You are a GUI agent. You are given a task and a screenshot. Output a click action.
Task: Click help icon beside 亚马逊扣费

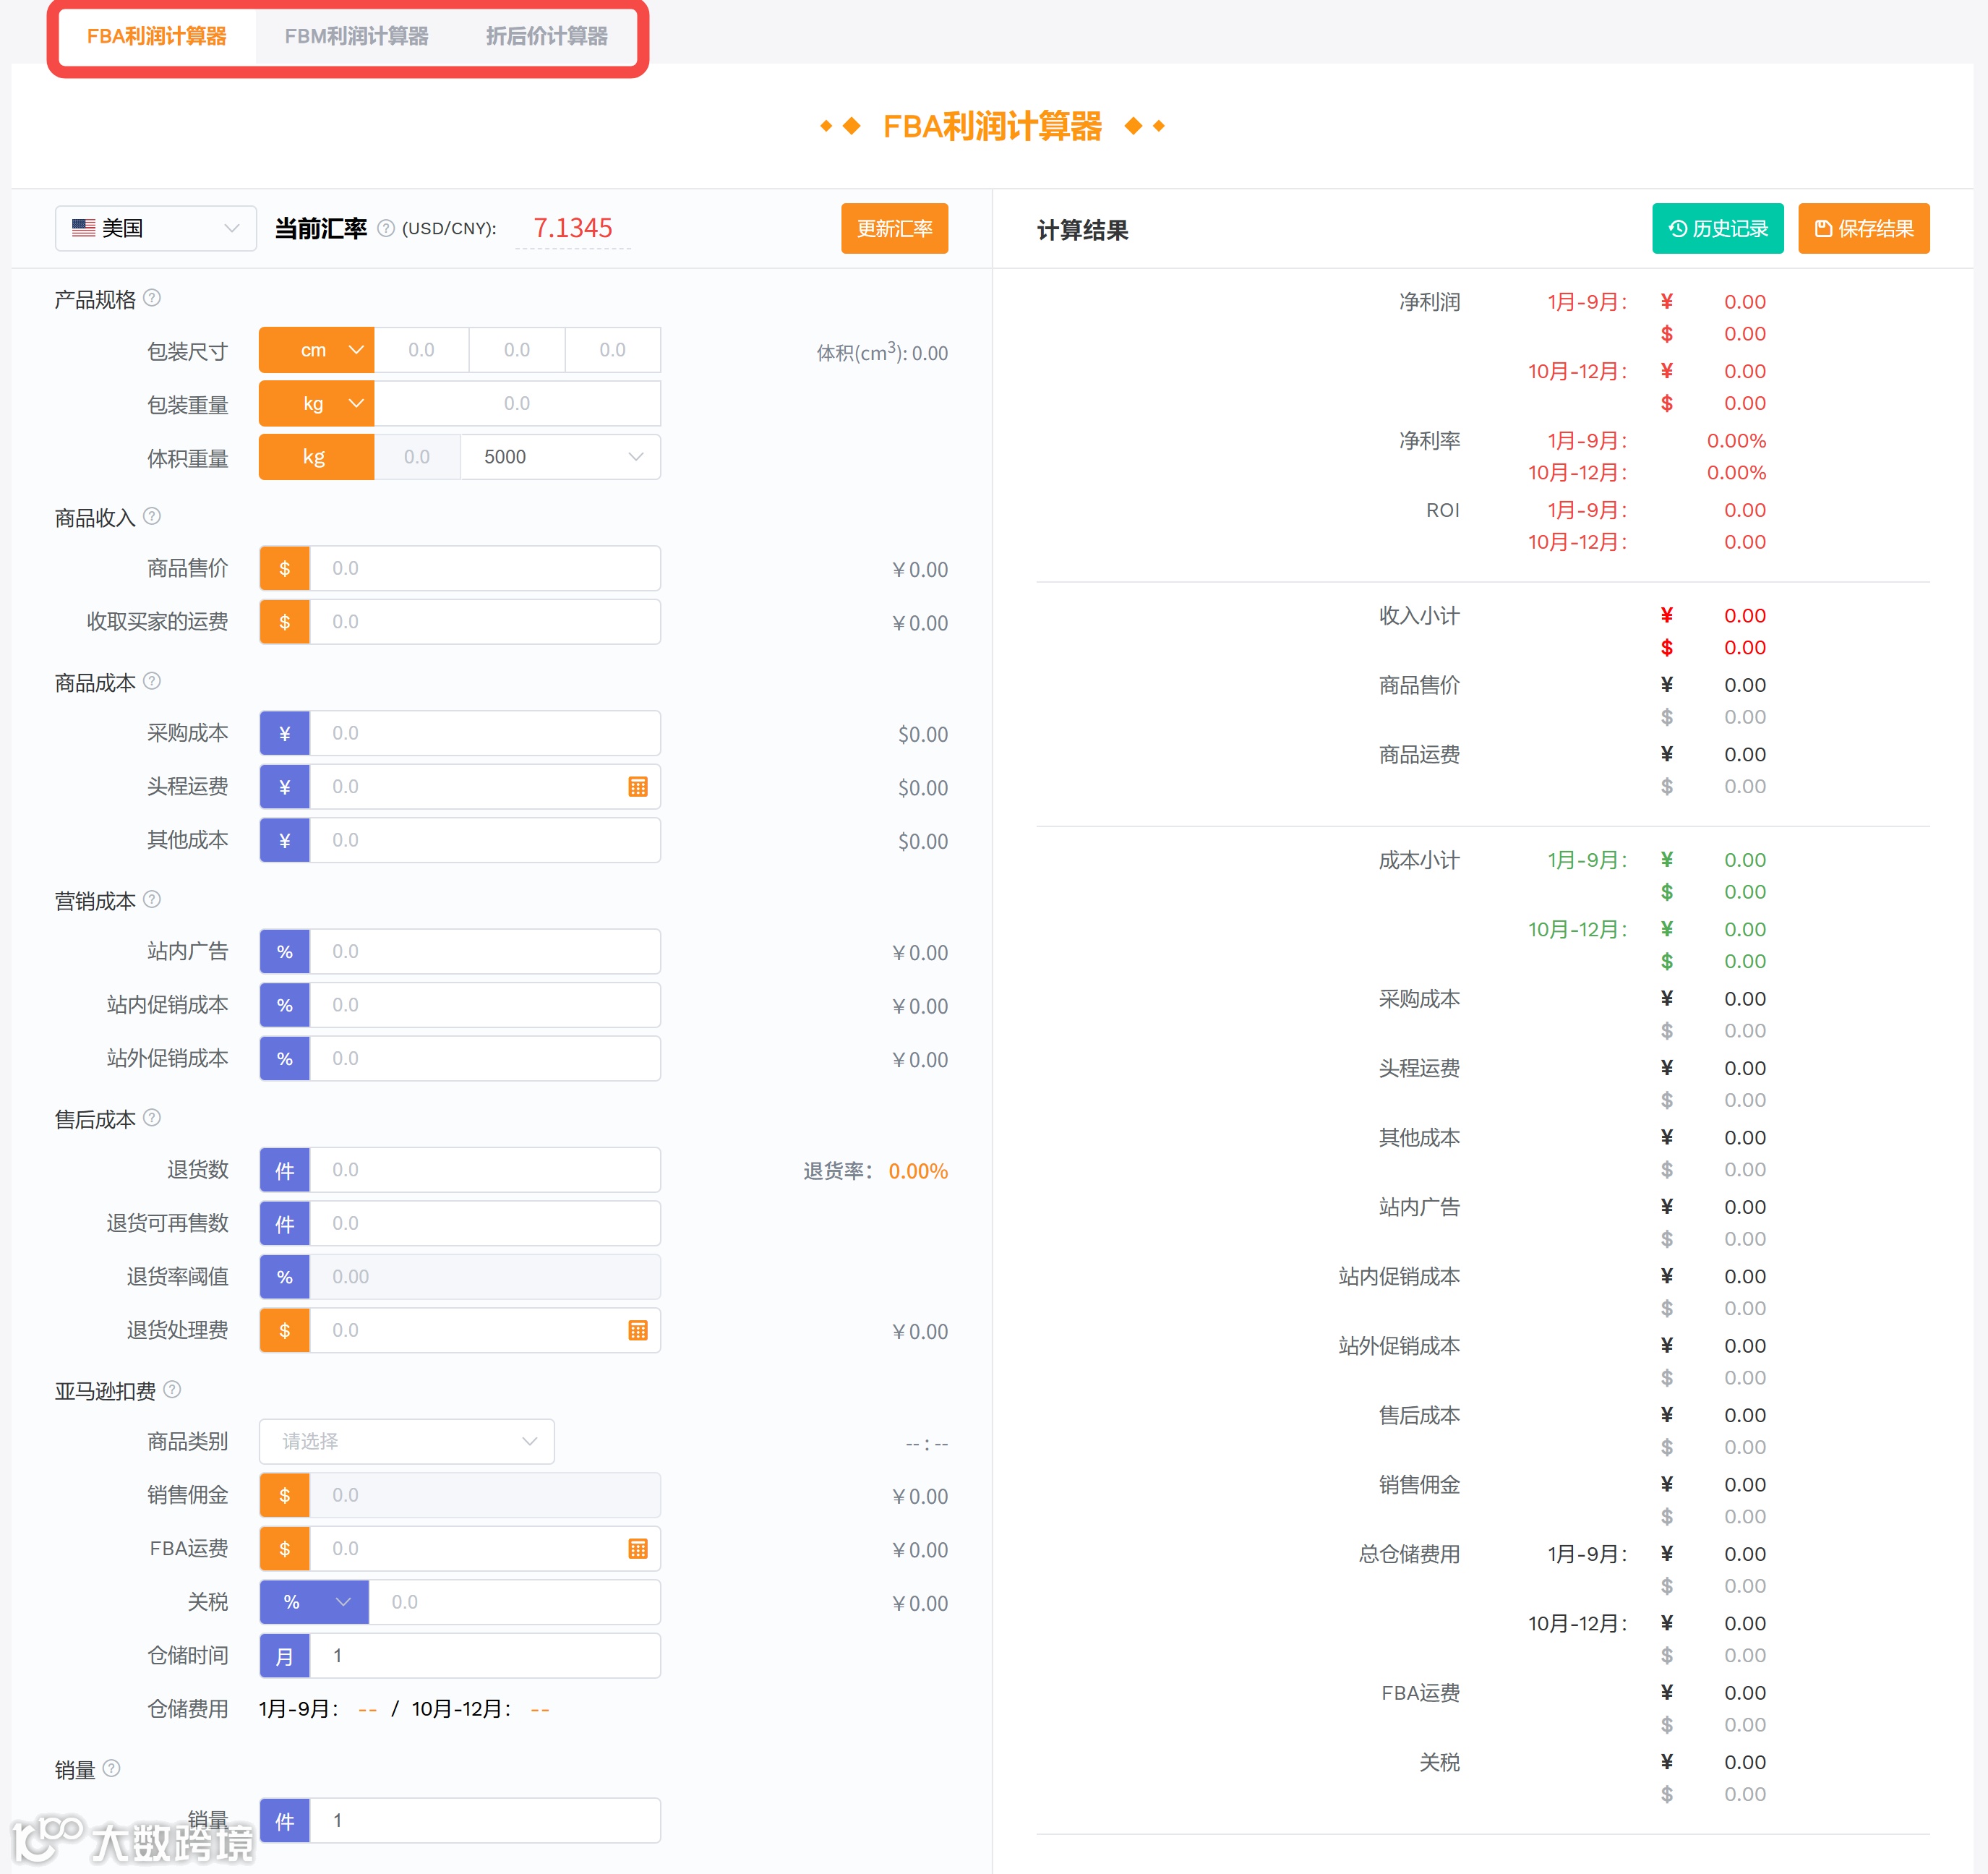(x=172, y=1389)
